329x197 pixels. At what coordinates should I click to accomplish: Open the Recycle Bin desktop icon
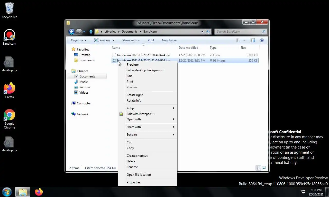click(10, 11)
